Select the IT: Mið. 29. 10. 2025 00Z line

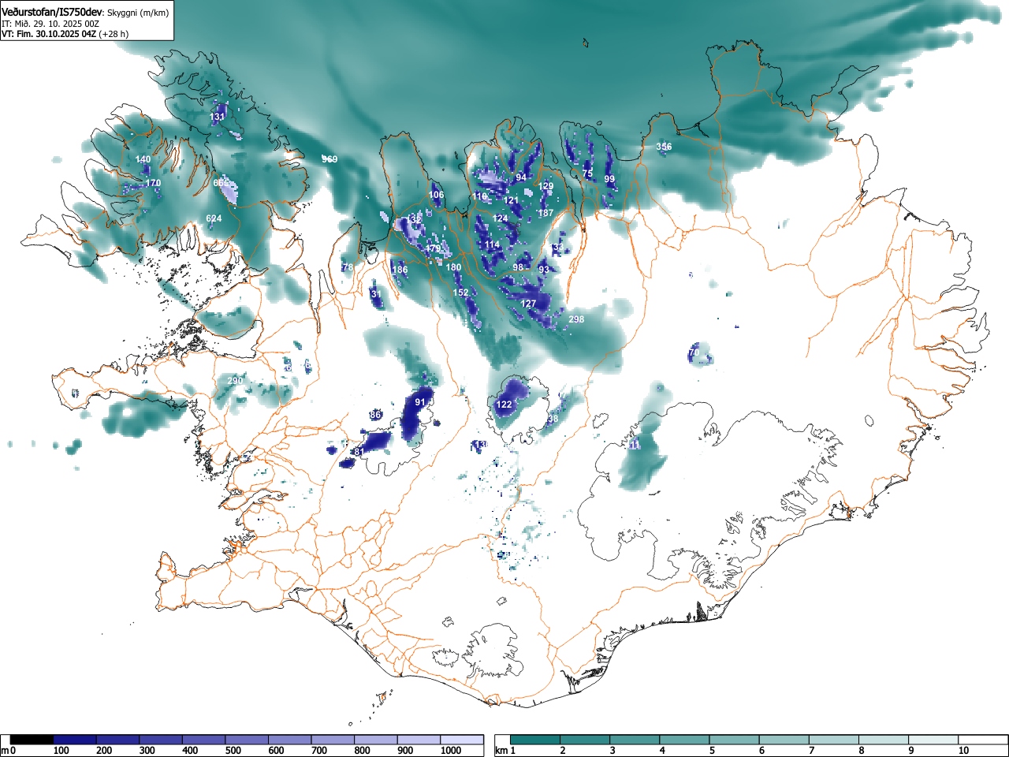(50, 24)
